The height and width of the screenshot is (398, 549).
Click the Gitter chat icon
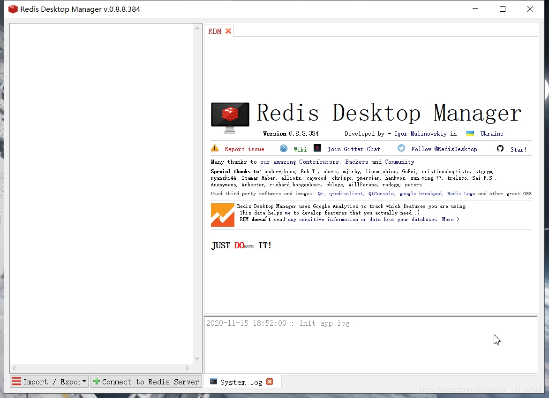tap(317, 148)
